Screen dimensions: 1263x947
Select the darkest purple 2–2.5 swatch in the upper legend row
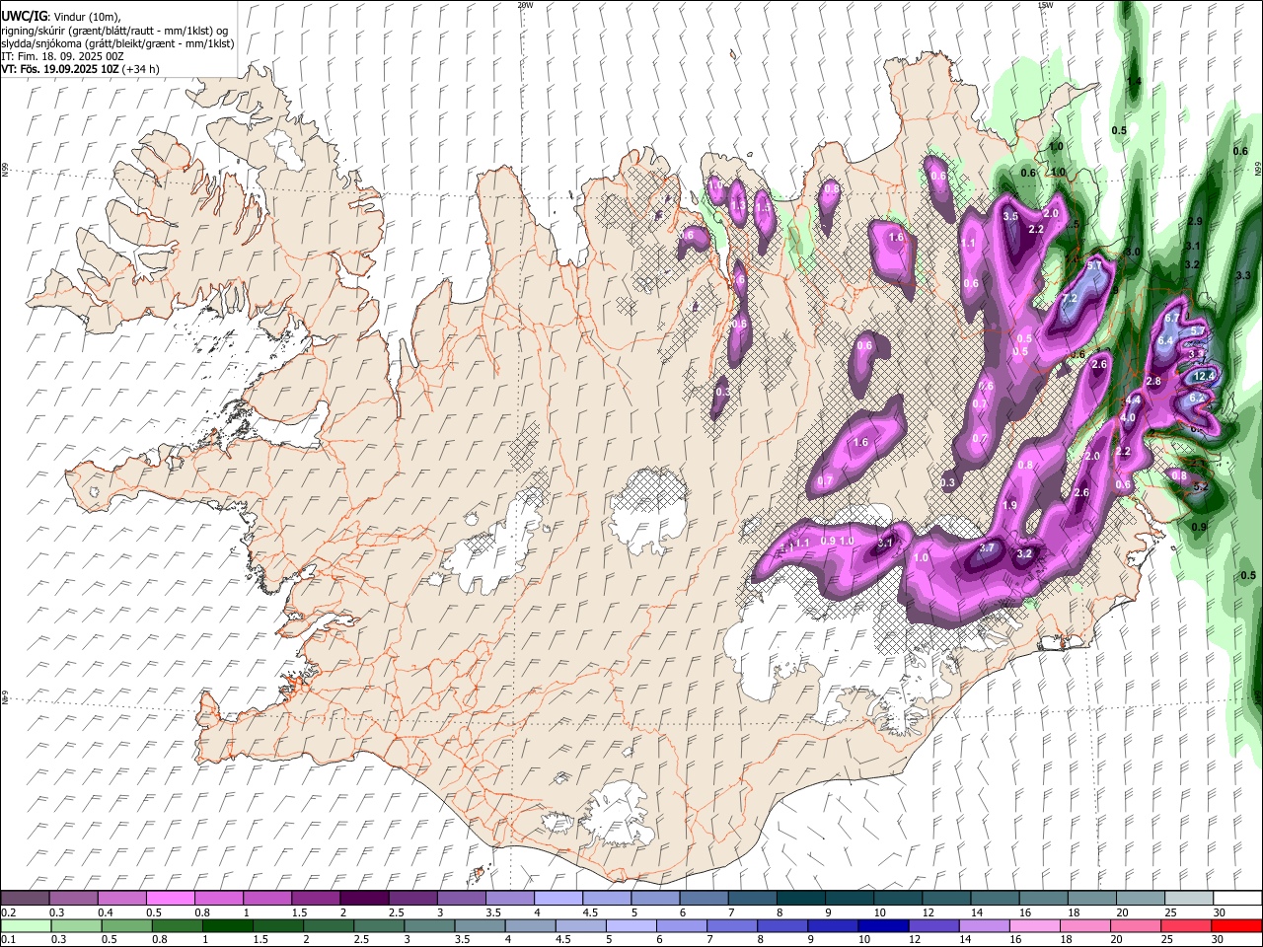coord(364,898)
